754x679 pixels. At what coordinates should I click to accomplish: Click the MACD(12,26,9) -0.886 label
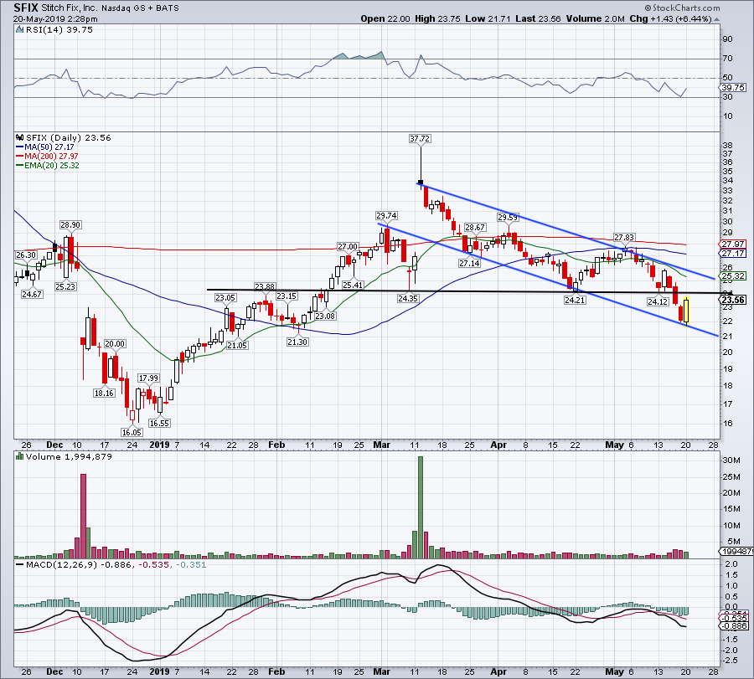[x=79, y=564]
